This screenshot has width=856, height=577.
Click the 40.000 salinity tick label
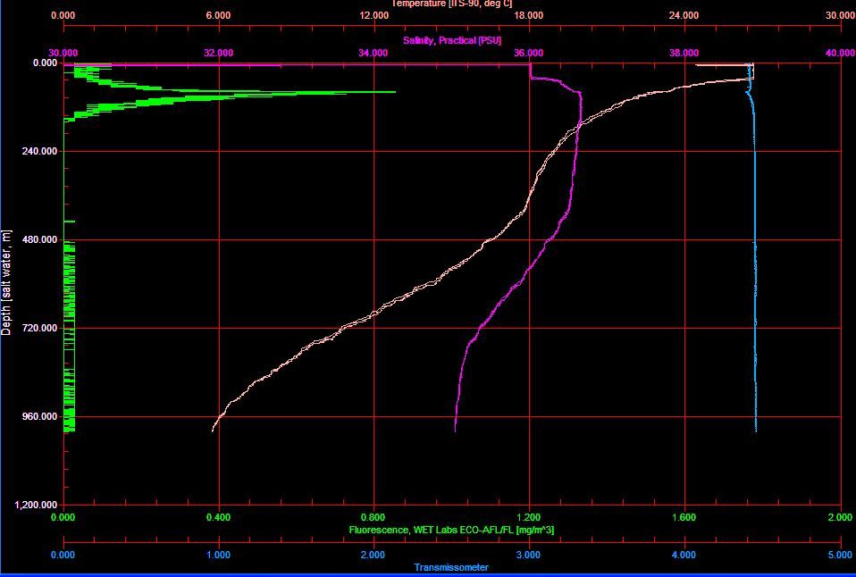(x=839, y=53)
